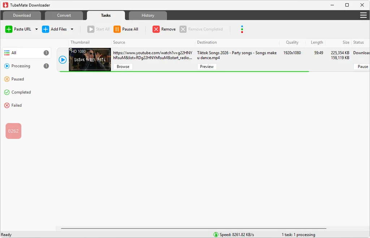Minimize the TubeMate Downloader window
This screenshot has height=238, width=370.
(332, 5)
